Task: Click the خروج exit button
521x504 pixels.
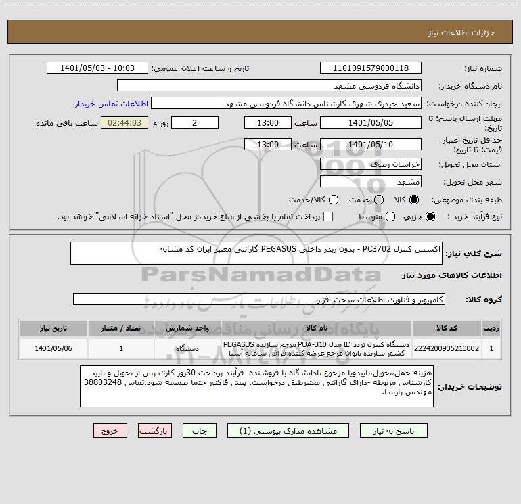Action: click(x=110, y=431)
